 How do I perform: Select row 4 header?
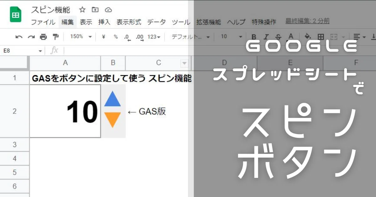pyautogui.click(x=15, y=159)
